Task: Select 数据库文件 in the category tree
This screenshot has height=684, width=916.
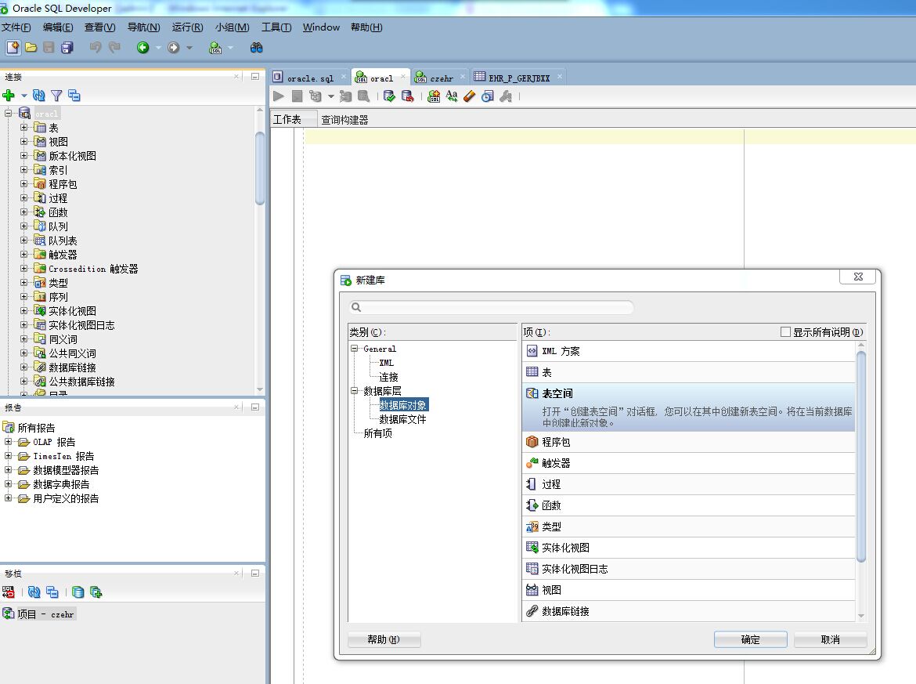Action: pos(402,419)
